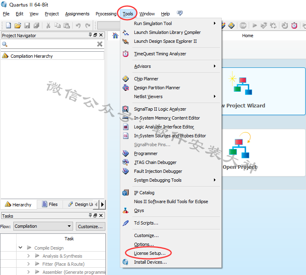Switch to the Hierarchy tab
306x275 pixels.
[18, 204]
